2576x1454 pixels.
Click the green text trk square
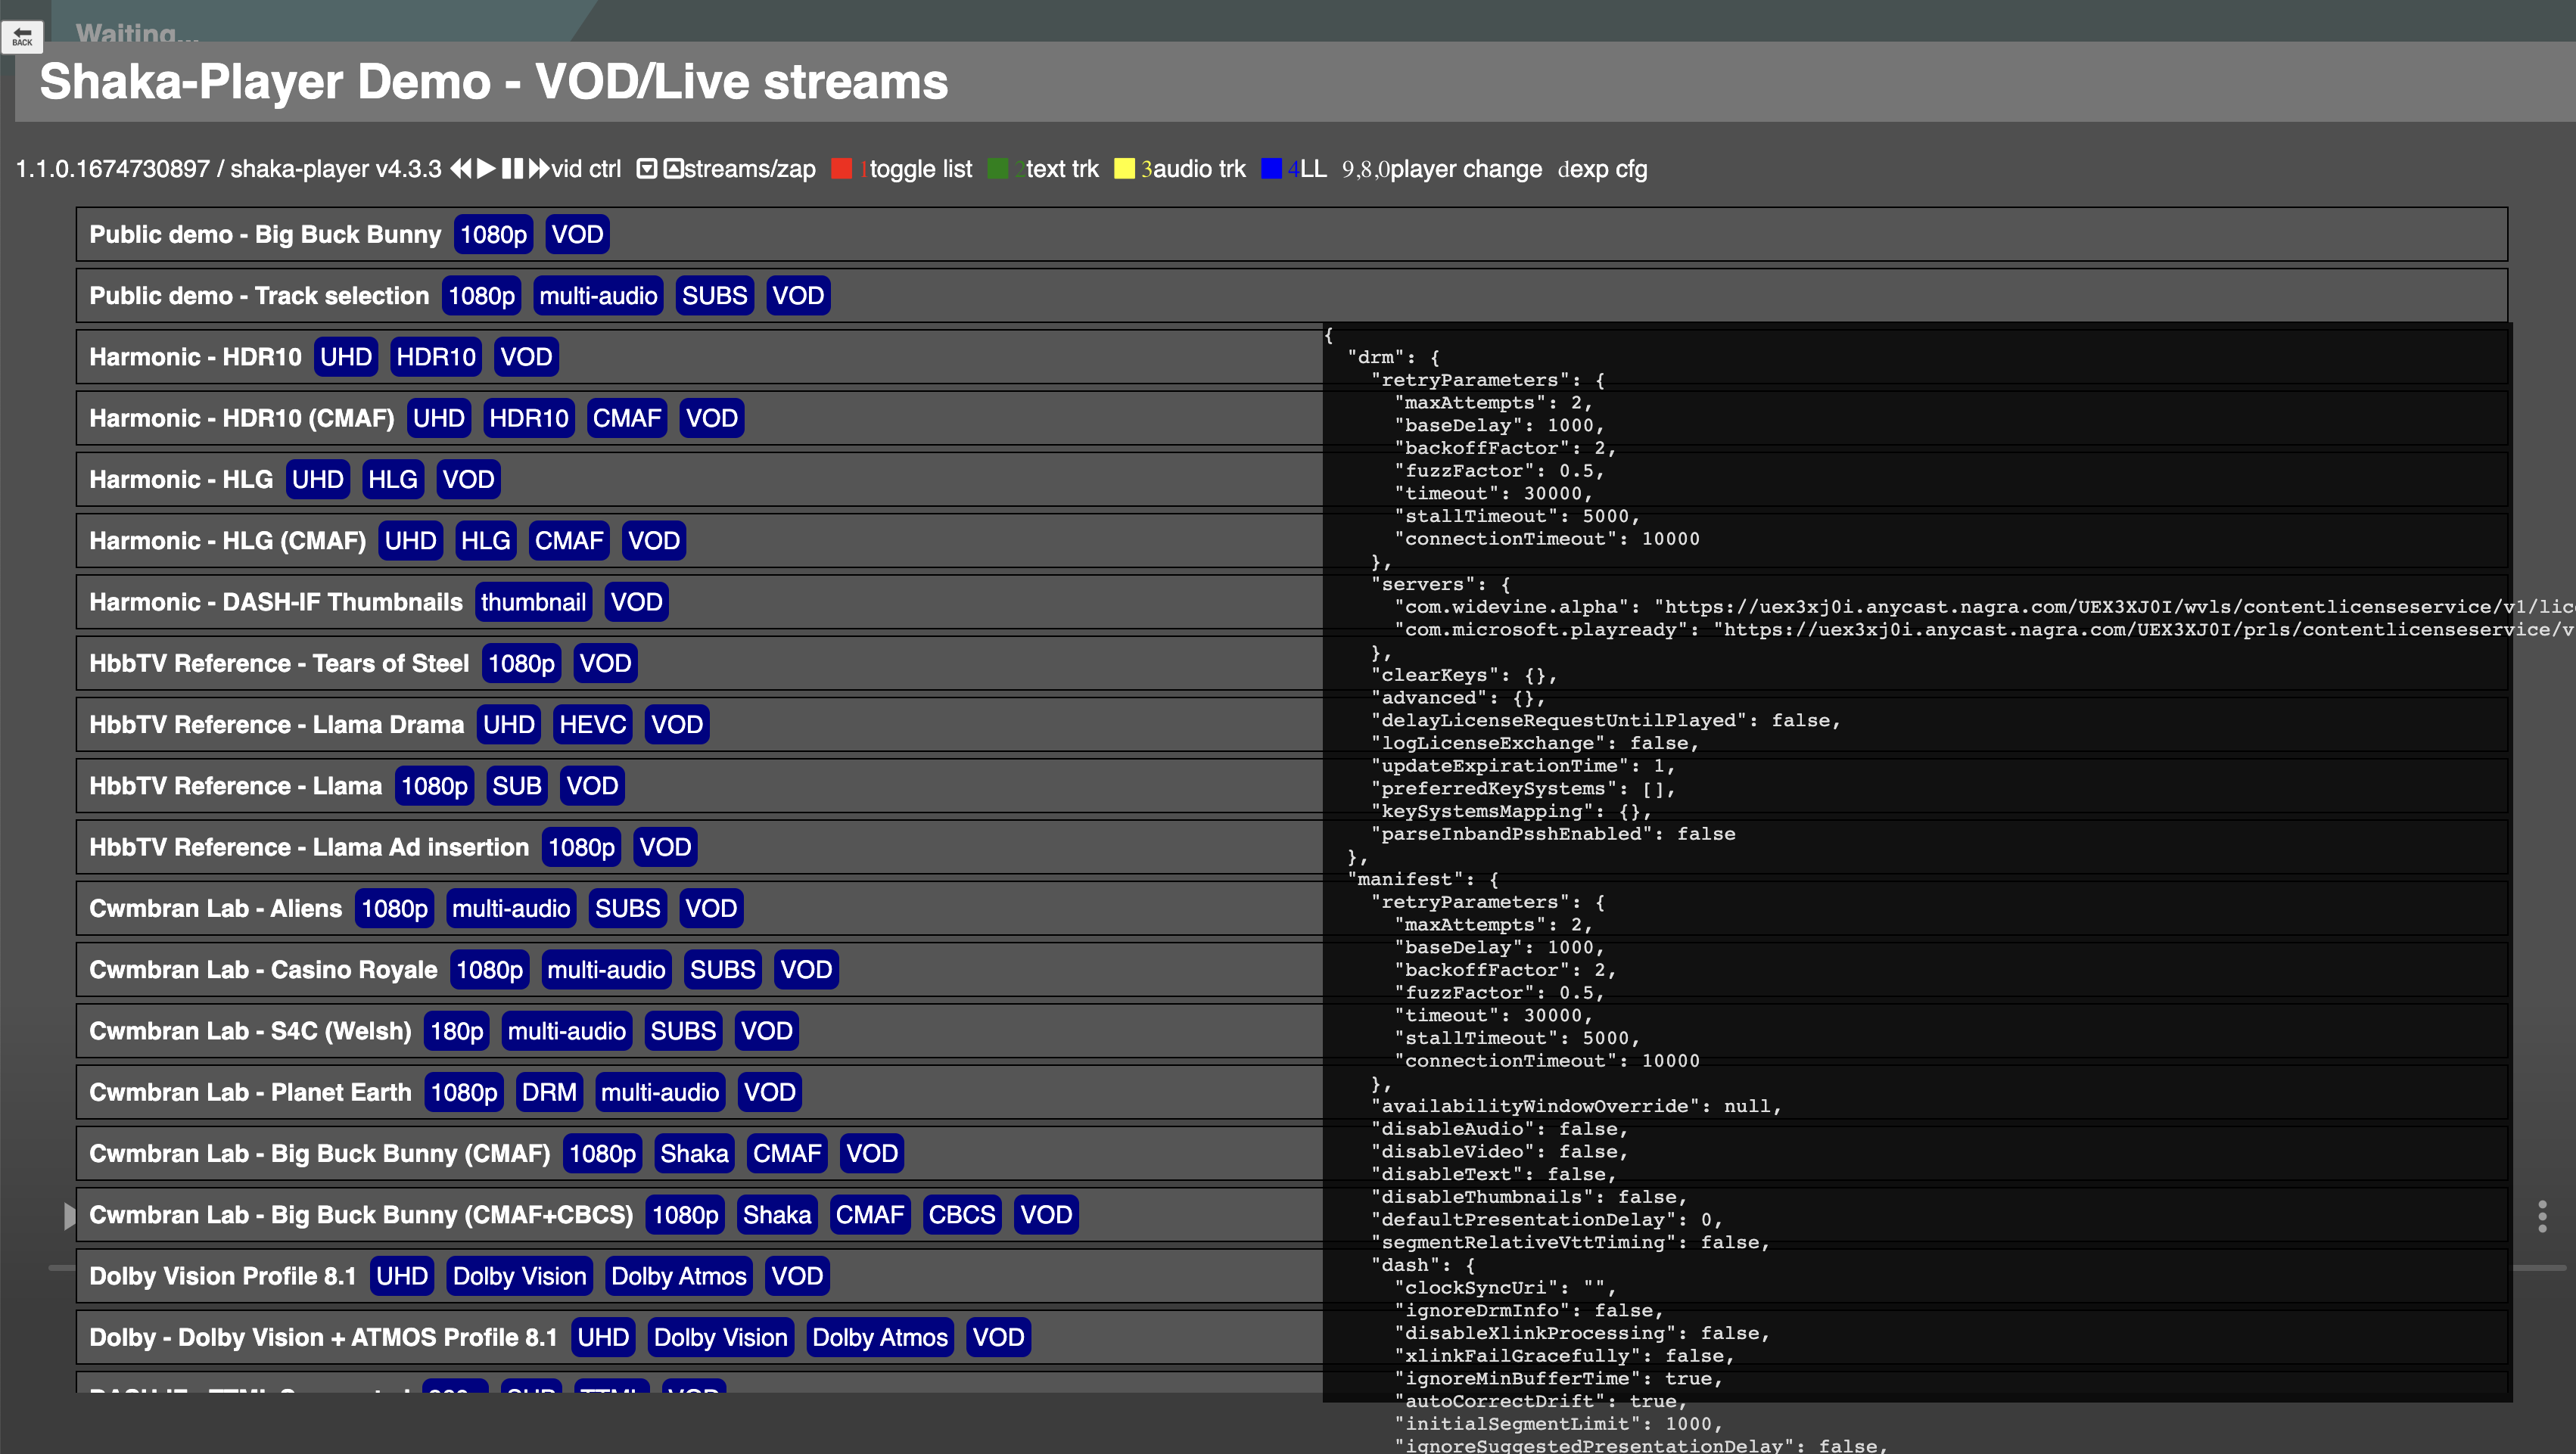(x=997, y=168)
